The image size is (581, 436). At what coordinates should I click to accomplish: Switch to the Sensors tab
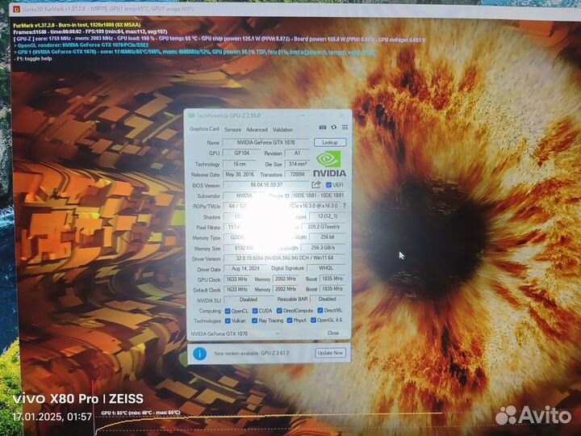pyautogui.click(x=232, y=130)
